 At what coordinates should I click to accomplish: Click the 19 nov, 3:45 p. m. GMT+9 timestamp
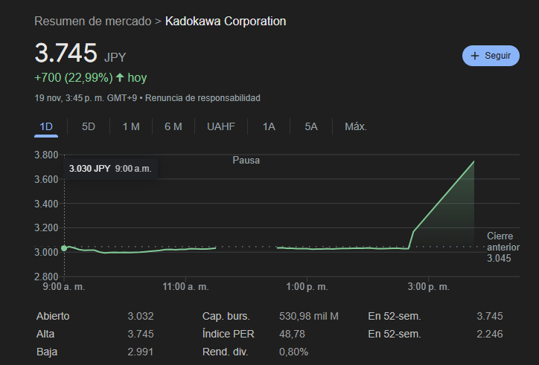86,98
